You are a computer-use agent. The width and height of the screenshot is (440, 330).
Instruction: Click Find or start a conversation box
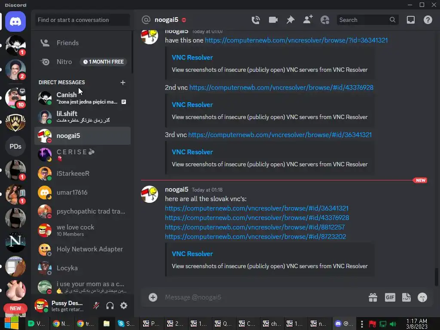click(x=82, y=20)
